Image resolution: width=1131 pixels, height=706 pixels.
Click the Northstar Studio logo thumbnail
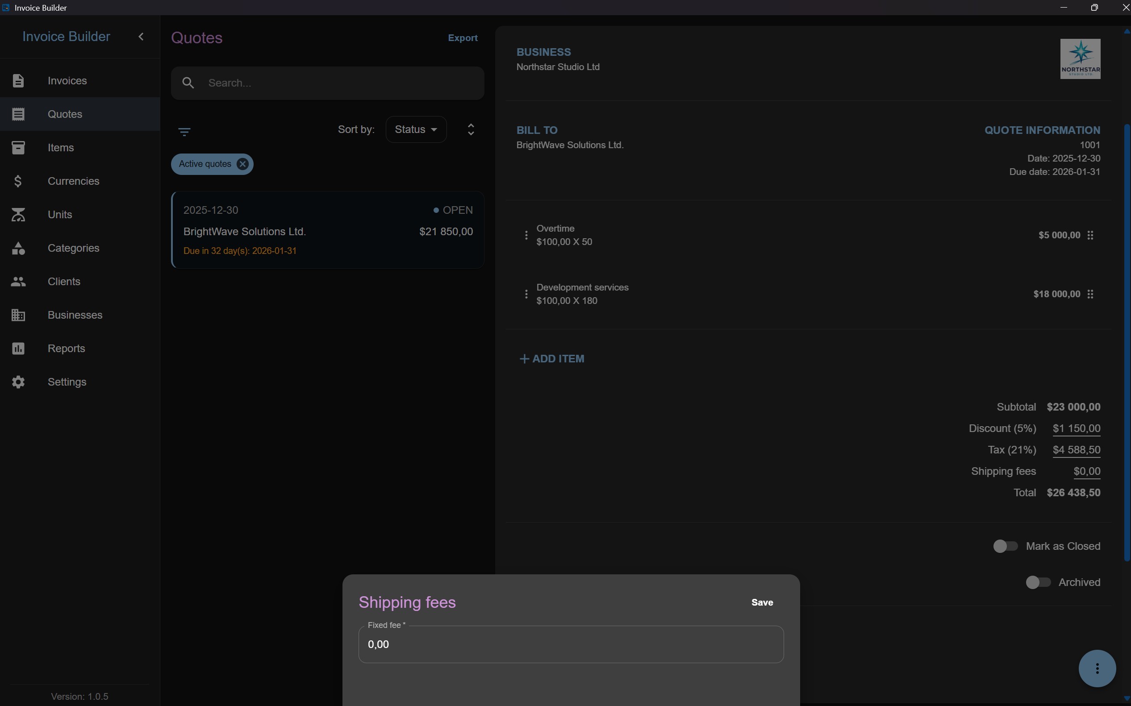(x=1080, y=59)
